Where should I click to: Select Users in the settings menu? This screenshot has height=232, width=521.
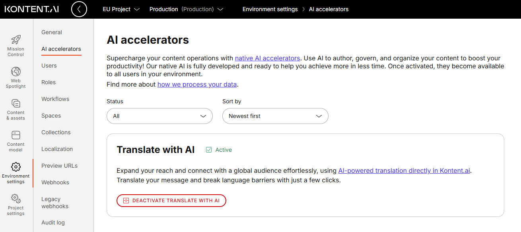[49, 66]
